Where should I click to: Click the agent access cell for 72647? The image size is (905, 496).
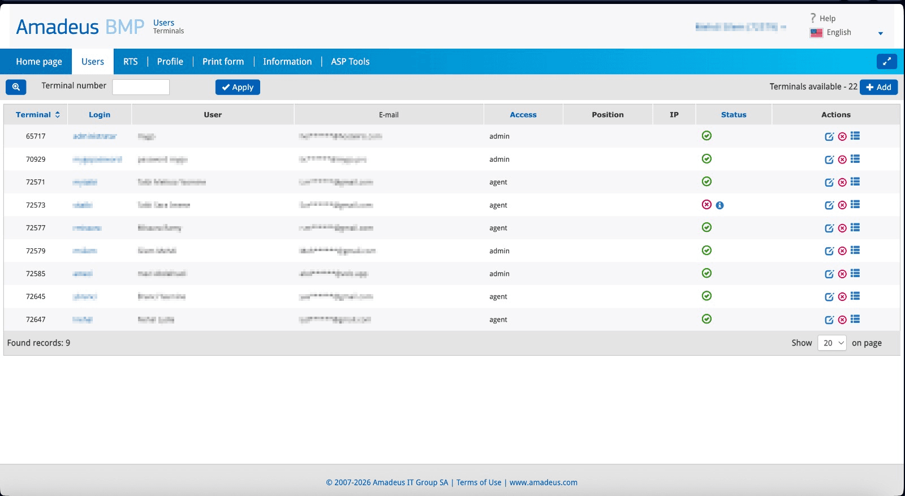click(x=498, y=320)
